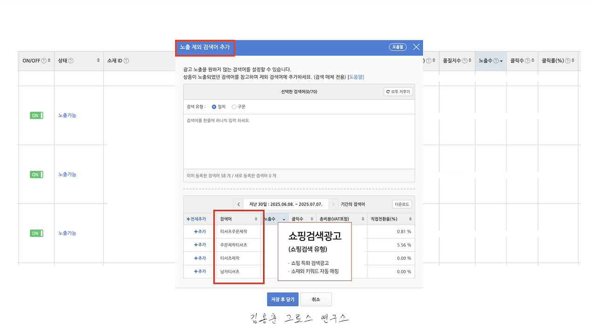596x335 pixels.
Task: Click the help (?) icon beside 상태 header
Action: pos(71,60)
